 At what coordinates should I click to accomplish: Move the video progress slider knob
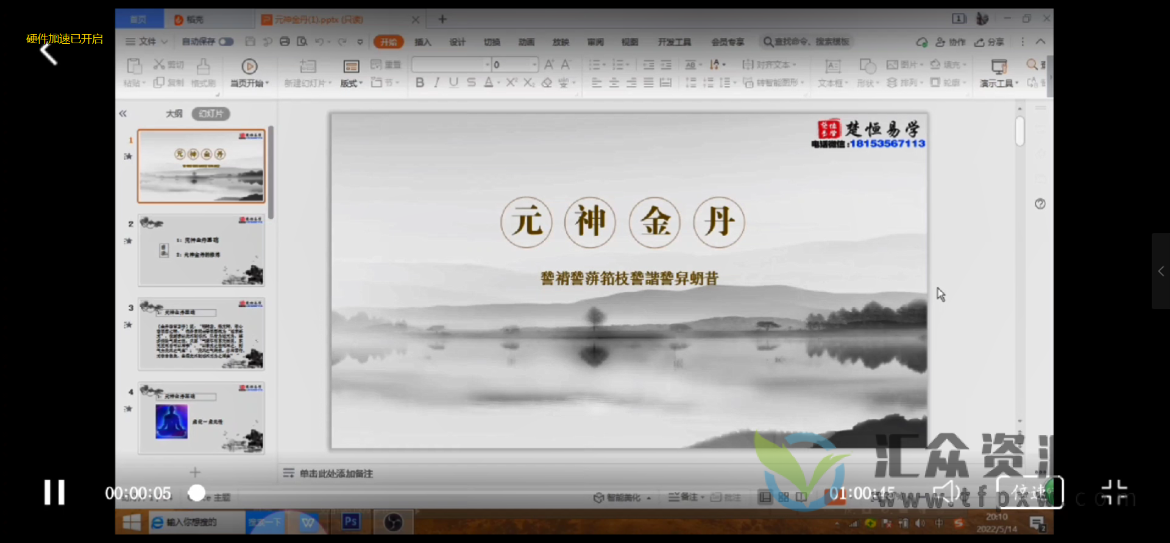196,493
